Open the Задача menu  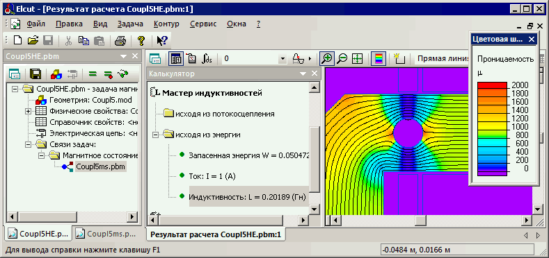click(x=130, y=24)
